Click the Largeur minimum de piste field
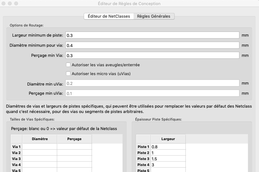The width and height of the screenshot is (259, 172). [x=152, y=35]
